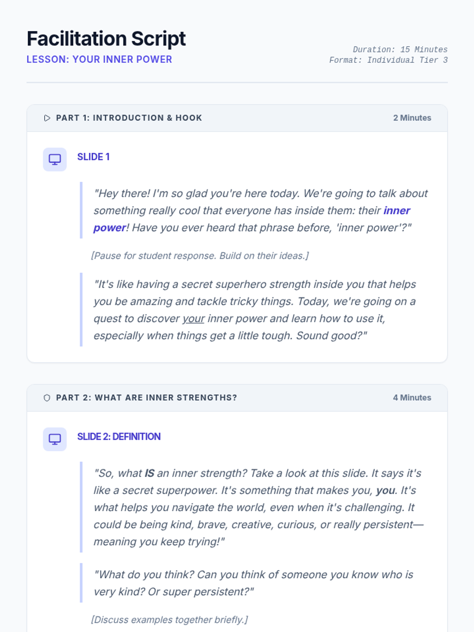Click the 'Hey there!' opening quote block
Image resolution: width=474 pixels, height=632 pixels.
(x=256, y=211)
